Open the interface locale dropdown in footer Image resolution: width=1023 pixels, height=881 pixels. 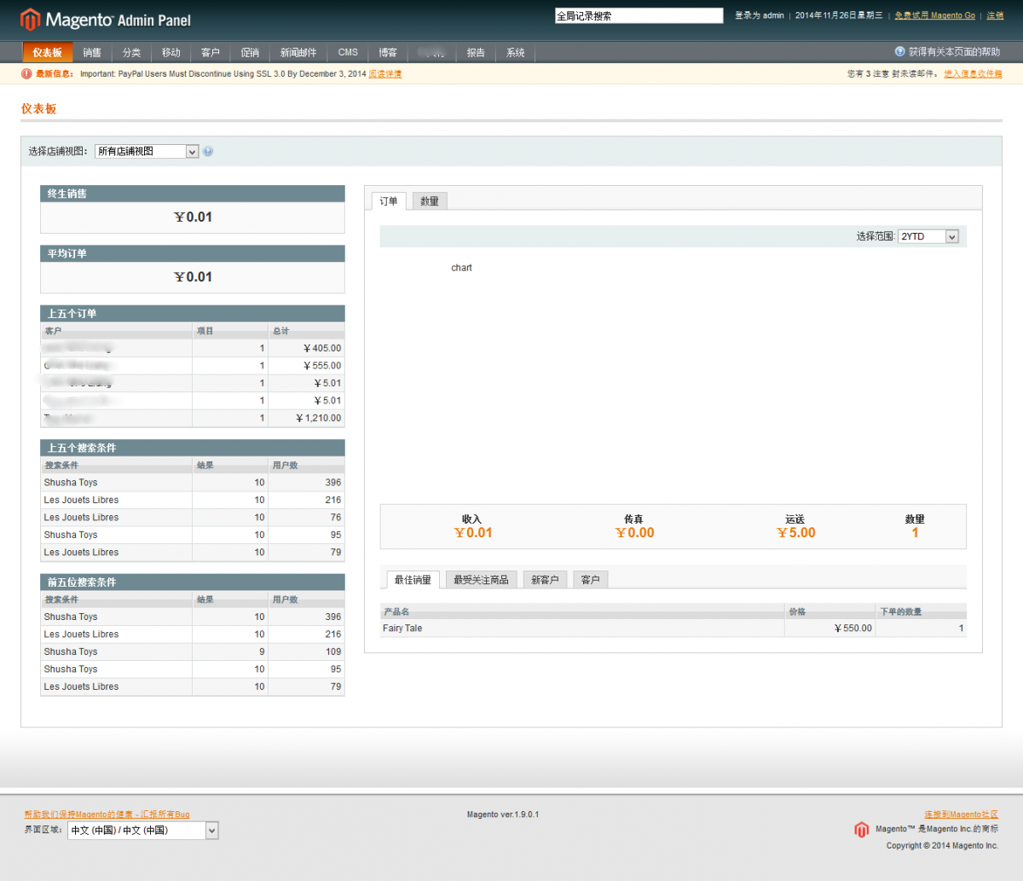pos(142,831)
